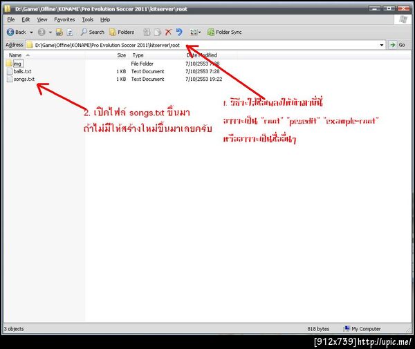Expand the Address bar dropdown list
Screen dimensions: 415x349
point(382,45)
